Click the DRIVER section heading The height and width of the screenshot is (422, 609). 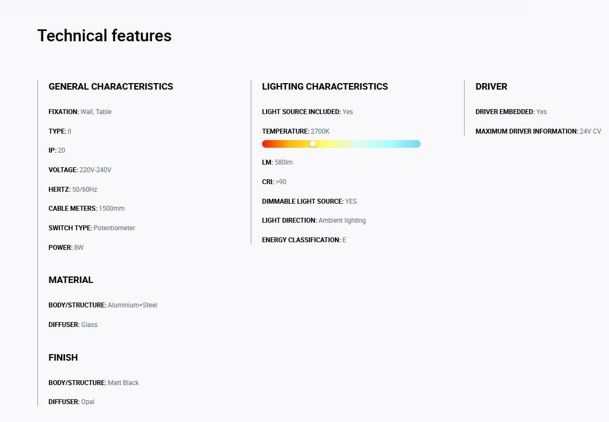pyautogui.click(x=491, y=86)
